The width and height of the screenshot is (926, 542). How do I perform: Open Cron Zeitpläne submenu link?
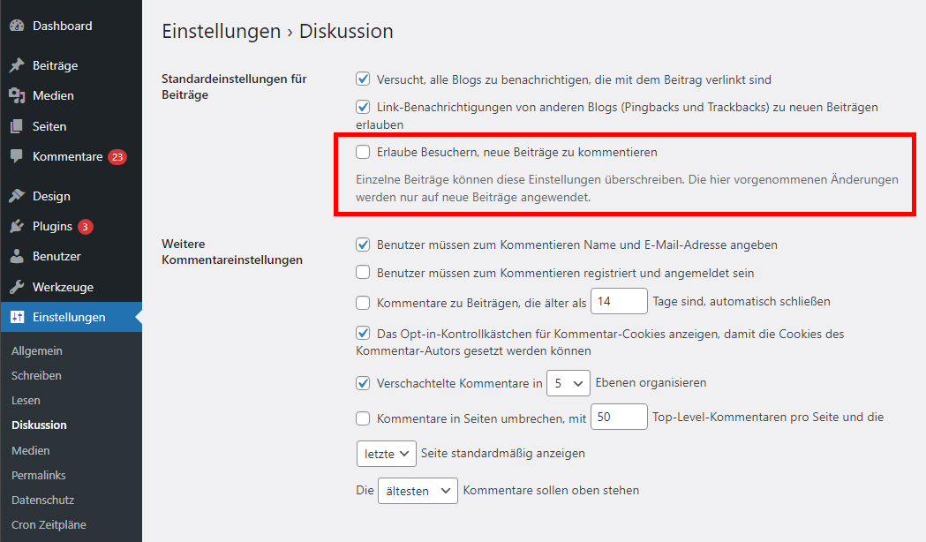click(49, 525)
